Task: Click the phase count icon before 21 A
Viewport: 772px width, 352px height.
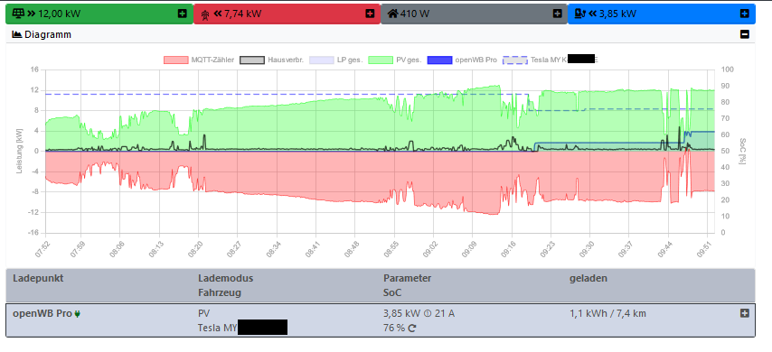Action: [428, 313]
